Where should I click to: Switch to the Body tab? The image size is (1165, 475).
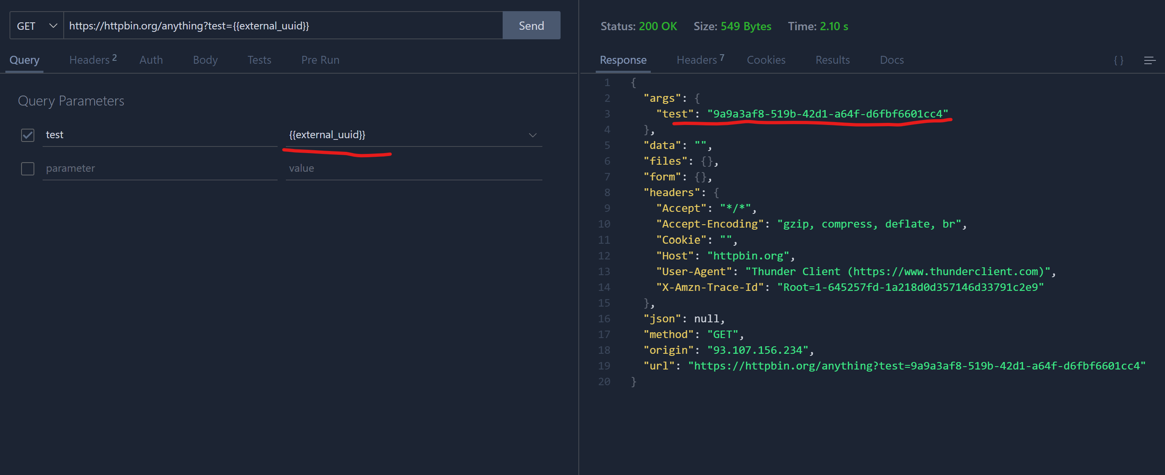pos(205,59)
